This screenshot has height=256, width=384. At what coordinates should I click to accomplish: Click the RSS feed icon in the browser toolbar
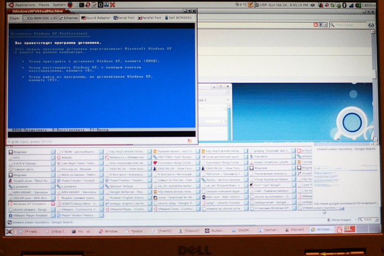click(x=315, y=25)
